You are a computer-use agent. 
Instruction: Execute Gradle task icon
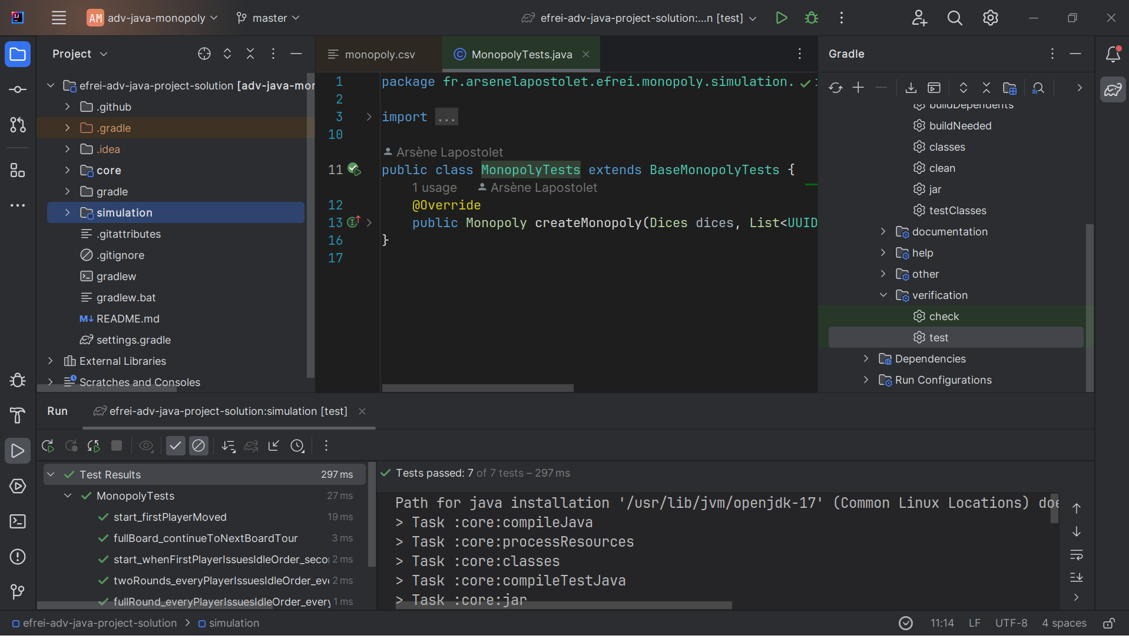pyautogui.click(x=934, y=88)
